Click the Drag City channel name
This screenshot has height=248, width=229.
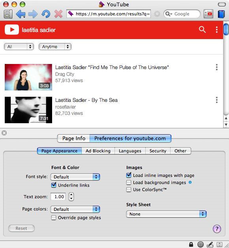(65, 74)
